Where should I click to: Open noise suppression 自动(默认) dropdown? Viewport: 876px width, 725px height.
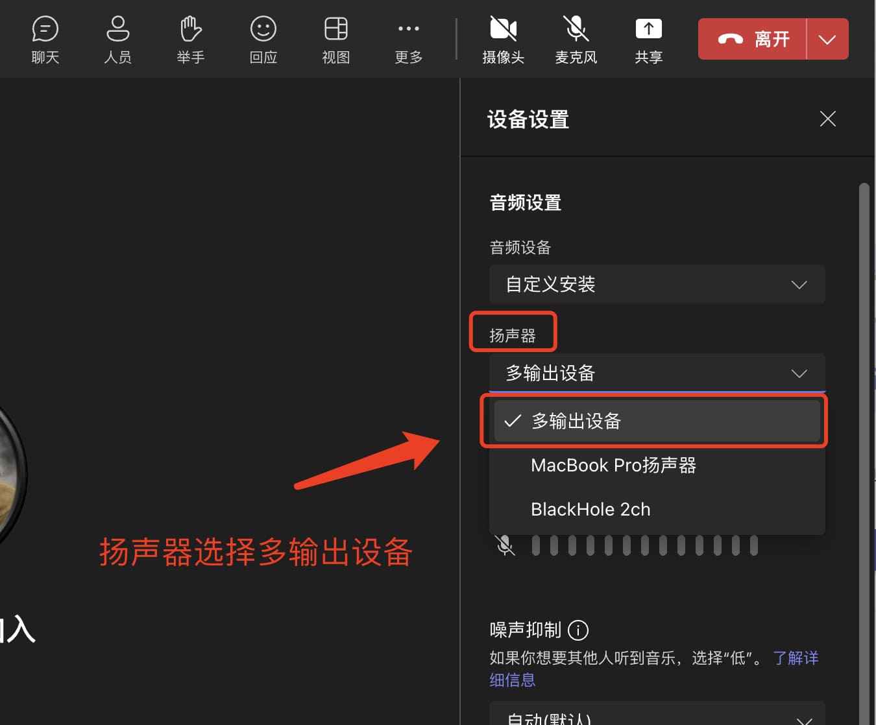coord(657,713)
